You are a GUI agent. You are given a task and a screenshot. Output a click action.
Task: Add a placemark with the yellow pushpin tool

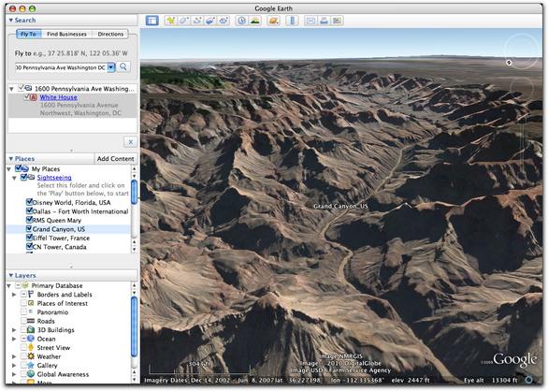point(171,21)
